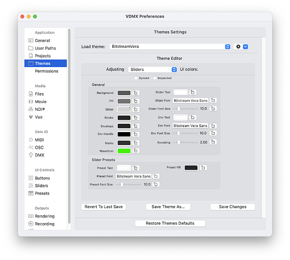Click the green Waveform color swatch
The width and height of the screenshot is (290, 260).
(x=124, y=151)
